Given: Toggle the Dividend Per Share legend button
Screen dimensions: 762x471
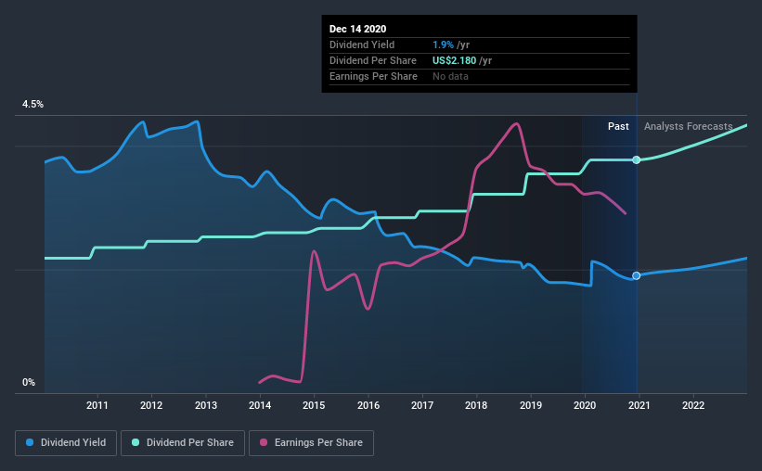Looking at the screenshot, I should pos(183,443).
